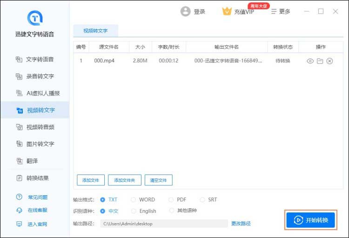Image resolution: width=349 pixels, height=238 pixels.
Task: Click the 转换状态 column header
Action: 283,47
